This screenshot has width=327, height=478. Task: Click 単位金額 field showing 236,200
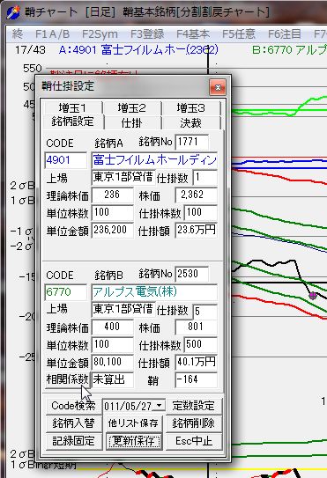112,230
